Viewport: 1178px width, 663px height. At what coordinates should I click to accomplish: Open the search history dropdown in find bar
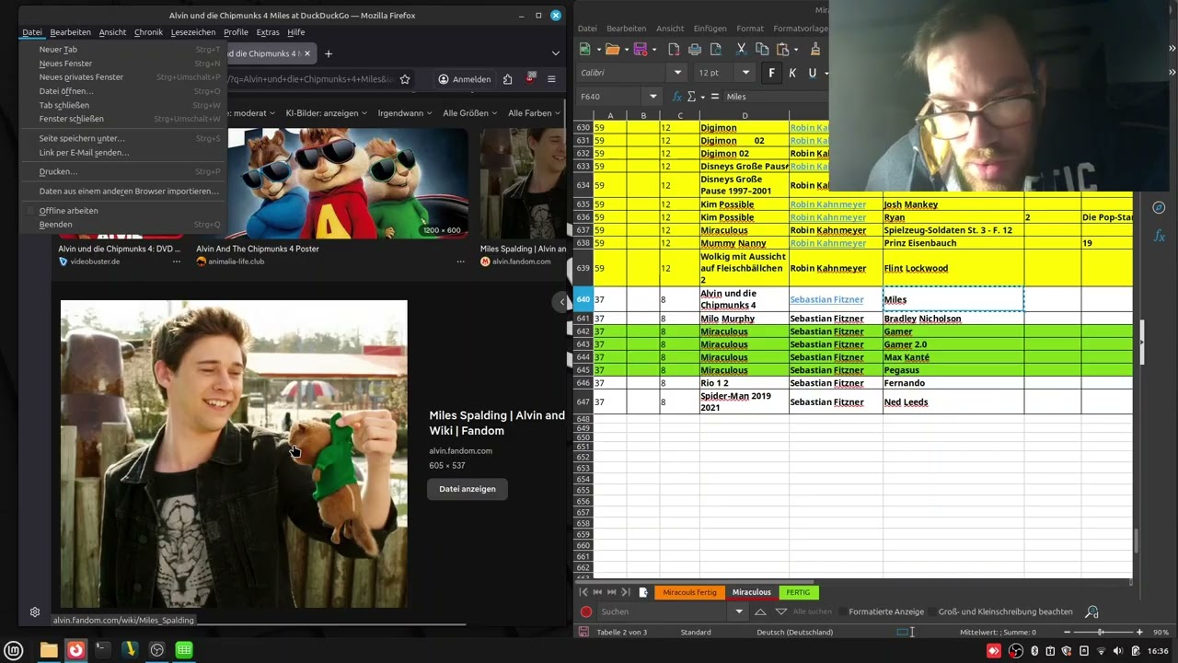pyautogui.click(x=738, y=611)
